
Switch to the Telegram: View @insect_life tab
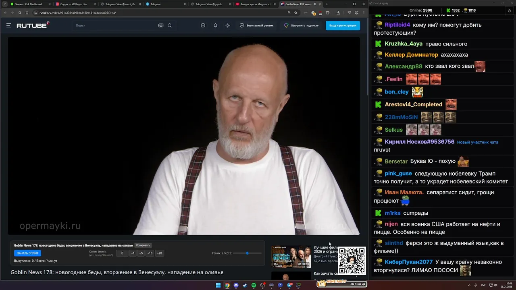pos(120,4)
